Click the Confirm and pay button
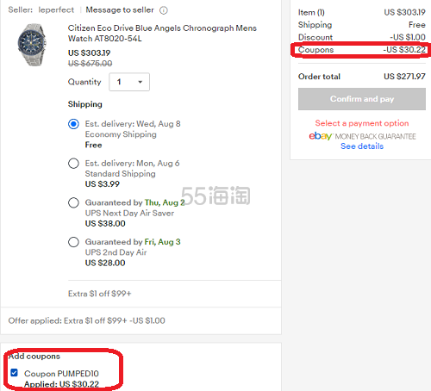This screenshot has height=391, width=431. pyautogui.click(x=362, y=99)
